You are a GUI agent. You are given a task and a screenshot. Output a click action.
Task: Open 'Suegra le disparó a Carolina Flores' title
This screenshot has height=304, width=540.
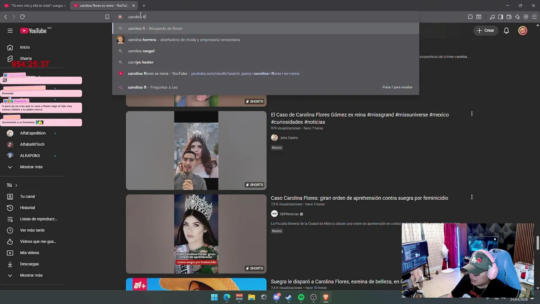click(x=336, y=282)
